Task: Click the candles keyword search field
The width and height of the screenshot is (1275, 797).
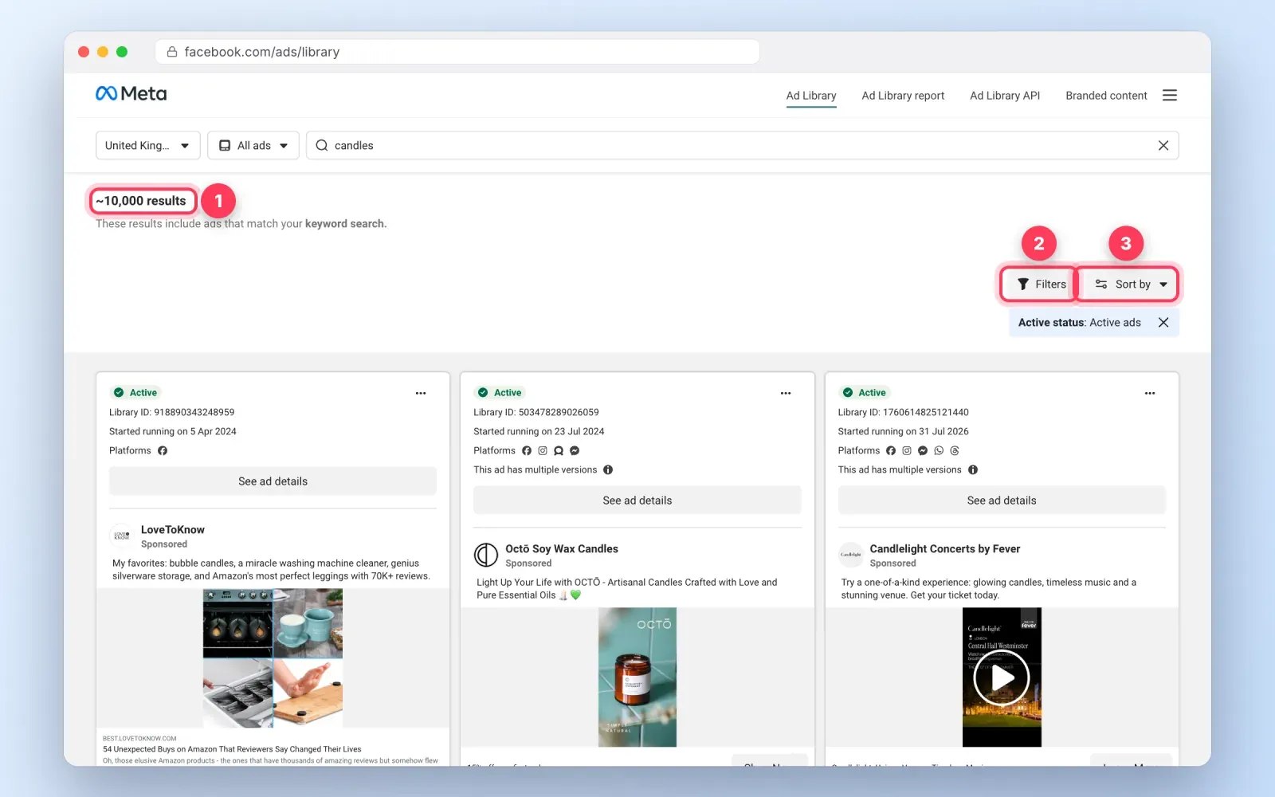Action: 741,145
